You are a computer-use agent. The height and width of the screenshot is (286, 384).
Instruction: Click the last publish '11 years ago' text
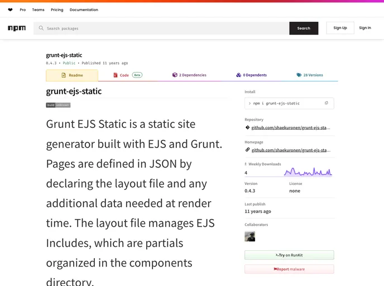coord(258,211)
